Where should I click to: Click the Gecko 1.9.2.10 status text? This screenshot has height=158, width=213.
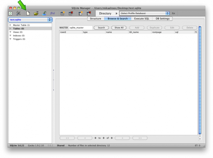pos(36,145)
